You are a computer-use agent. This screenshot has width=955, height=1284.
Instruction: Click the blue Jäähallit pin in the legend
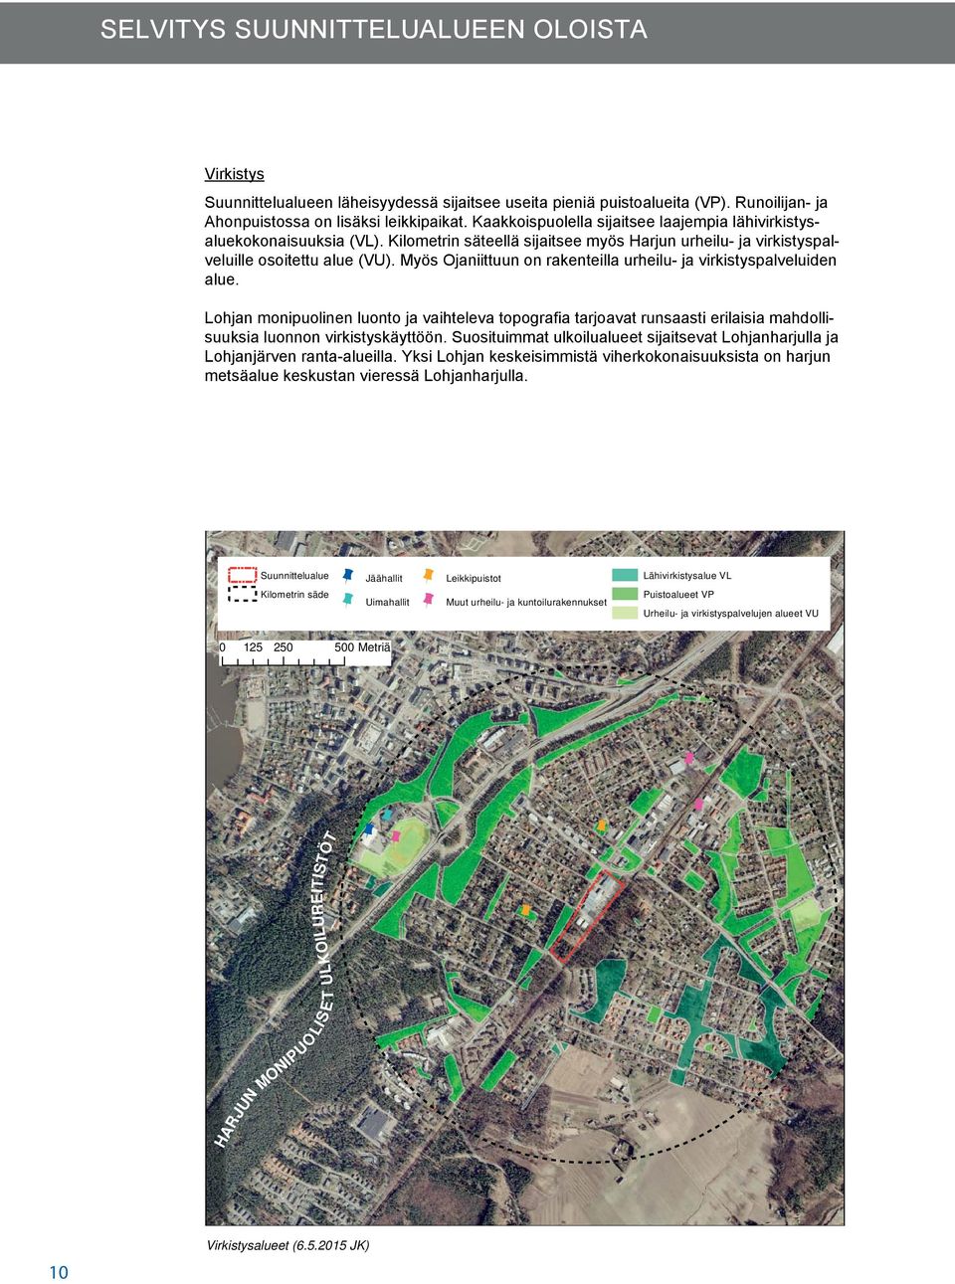coord(347,575)
